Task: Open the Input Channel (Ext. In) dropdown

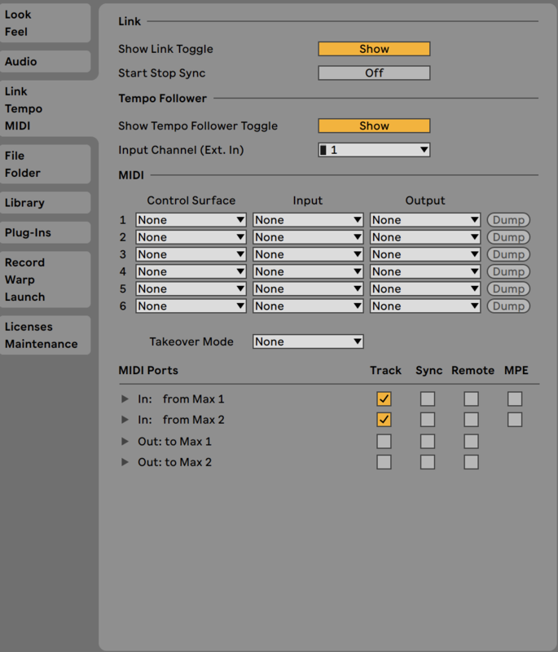Action: click(374, 150)
